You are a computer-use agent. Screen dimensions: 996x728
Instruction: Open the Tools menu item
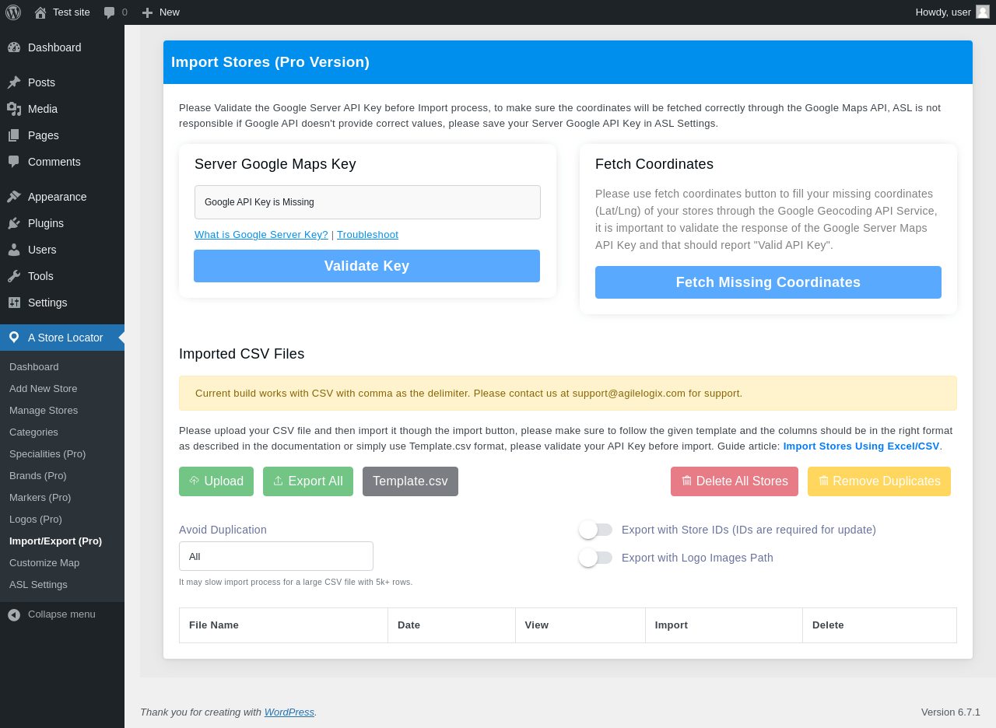(x=62, y=276)
